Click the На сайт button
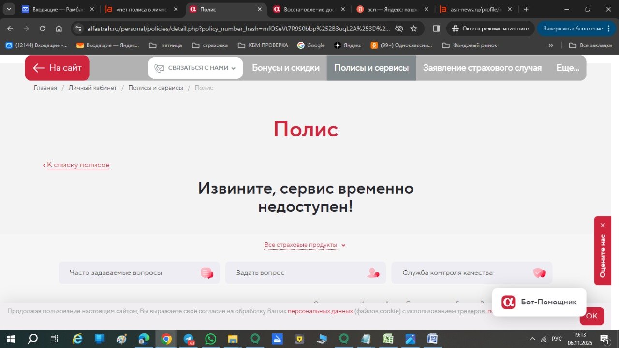Screen dimensions: 619x348 click(x=57, y=68)
